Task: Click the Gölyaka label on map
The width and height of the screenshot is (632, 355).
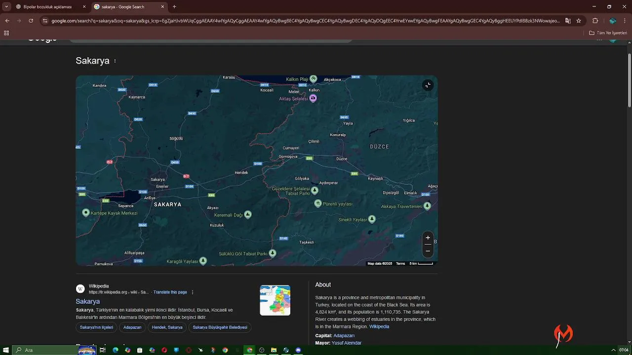Action: coord(302,178)
